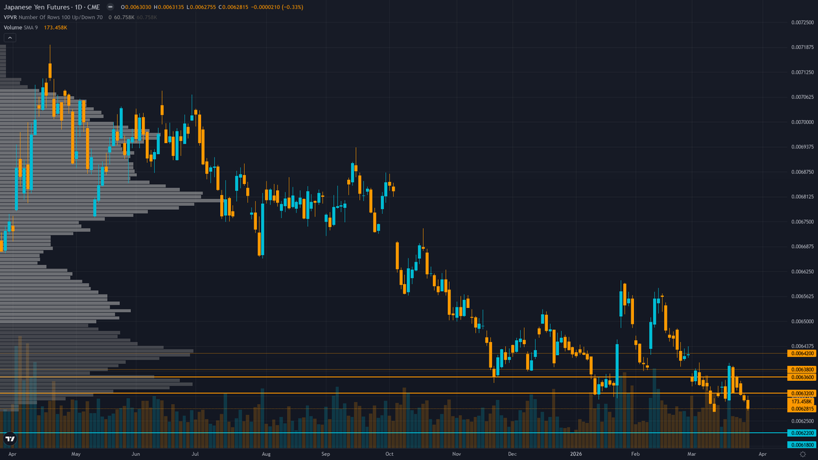Click the orange 173.458K volume value
This screenshot has height=460, width=818.
click(55, 27)
